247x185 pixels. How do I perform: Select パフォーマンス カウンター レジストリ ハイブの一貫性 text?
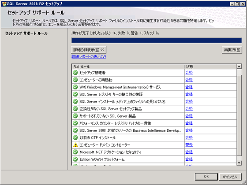click(115, 123)
